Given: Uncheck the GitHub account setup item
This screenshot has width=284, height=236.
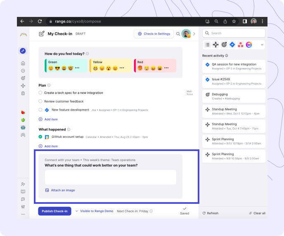Looking at the screenshot, I should tap(40, 137).
